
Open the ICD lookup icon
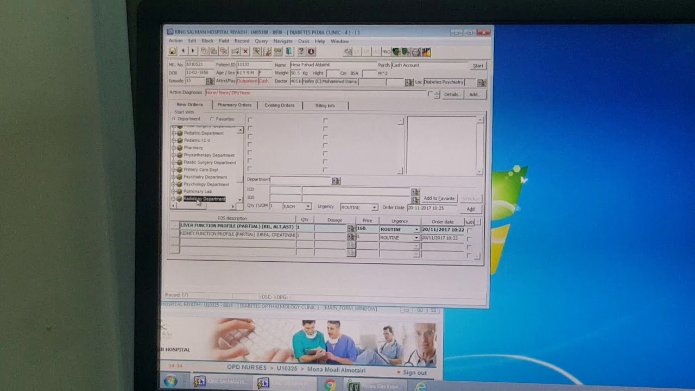pos(415,192)
